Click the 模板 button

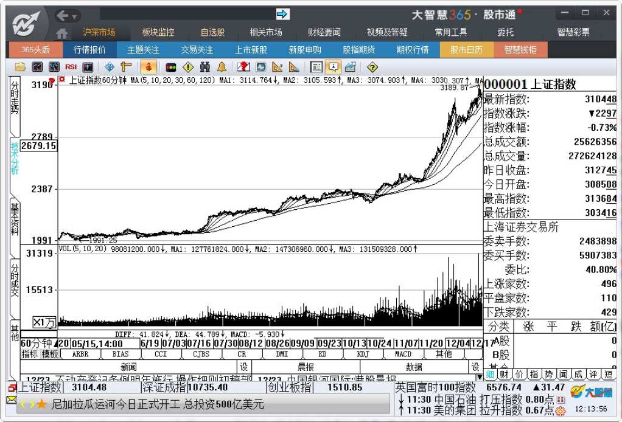tap(49, 354)
